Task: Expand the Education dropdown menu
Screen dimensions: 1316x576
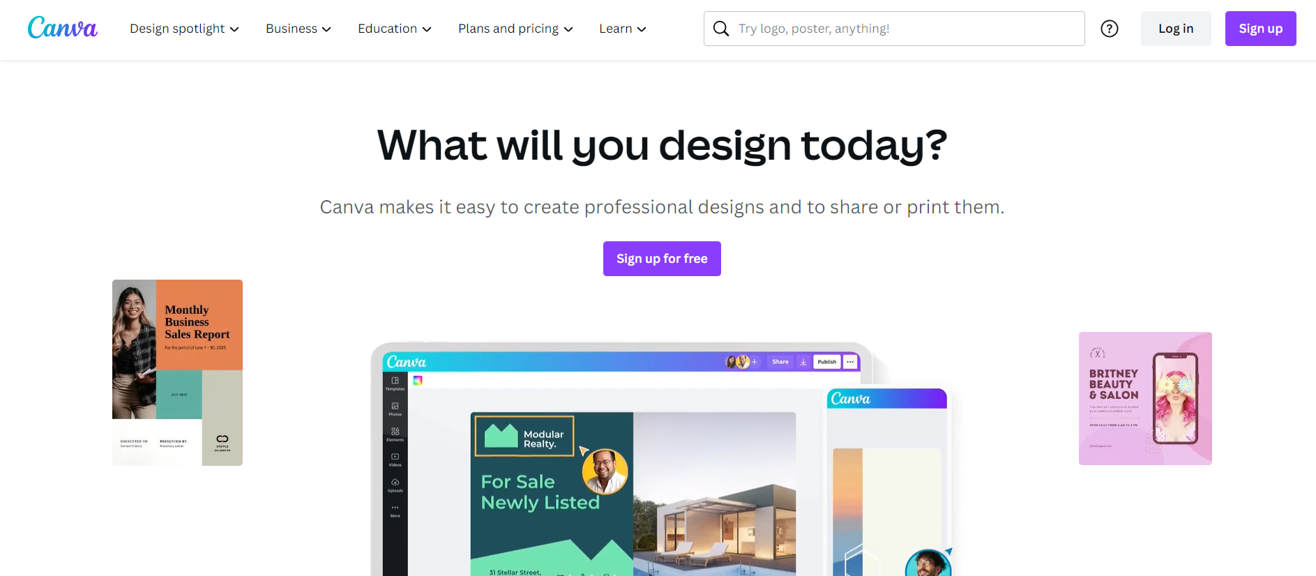Action: [395, 29]
